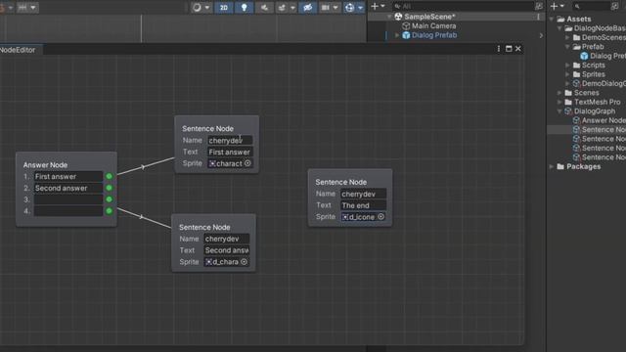Edit the Second answer field in Answer Node

[68, 188]
